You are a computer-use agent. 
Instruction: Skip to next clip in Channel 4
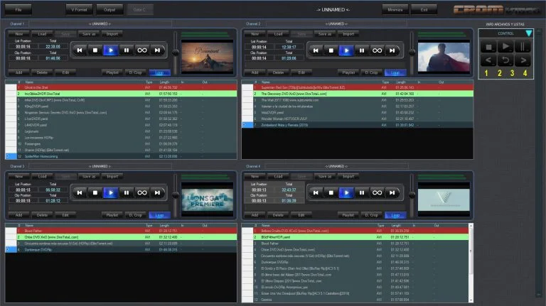[392, 192]
